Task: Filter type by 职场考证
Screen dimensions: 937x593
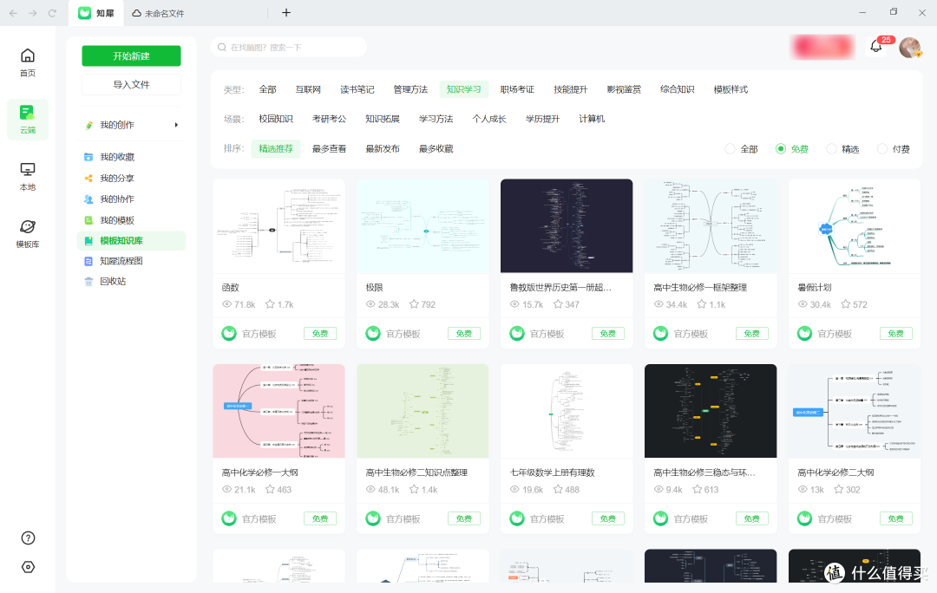Action: tap(517, 89)
